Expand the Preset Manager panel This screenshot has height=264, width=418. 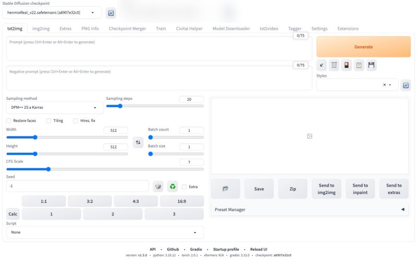point(309,210)
